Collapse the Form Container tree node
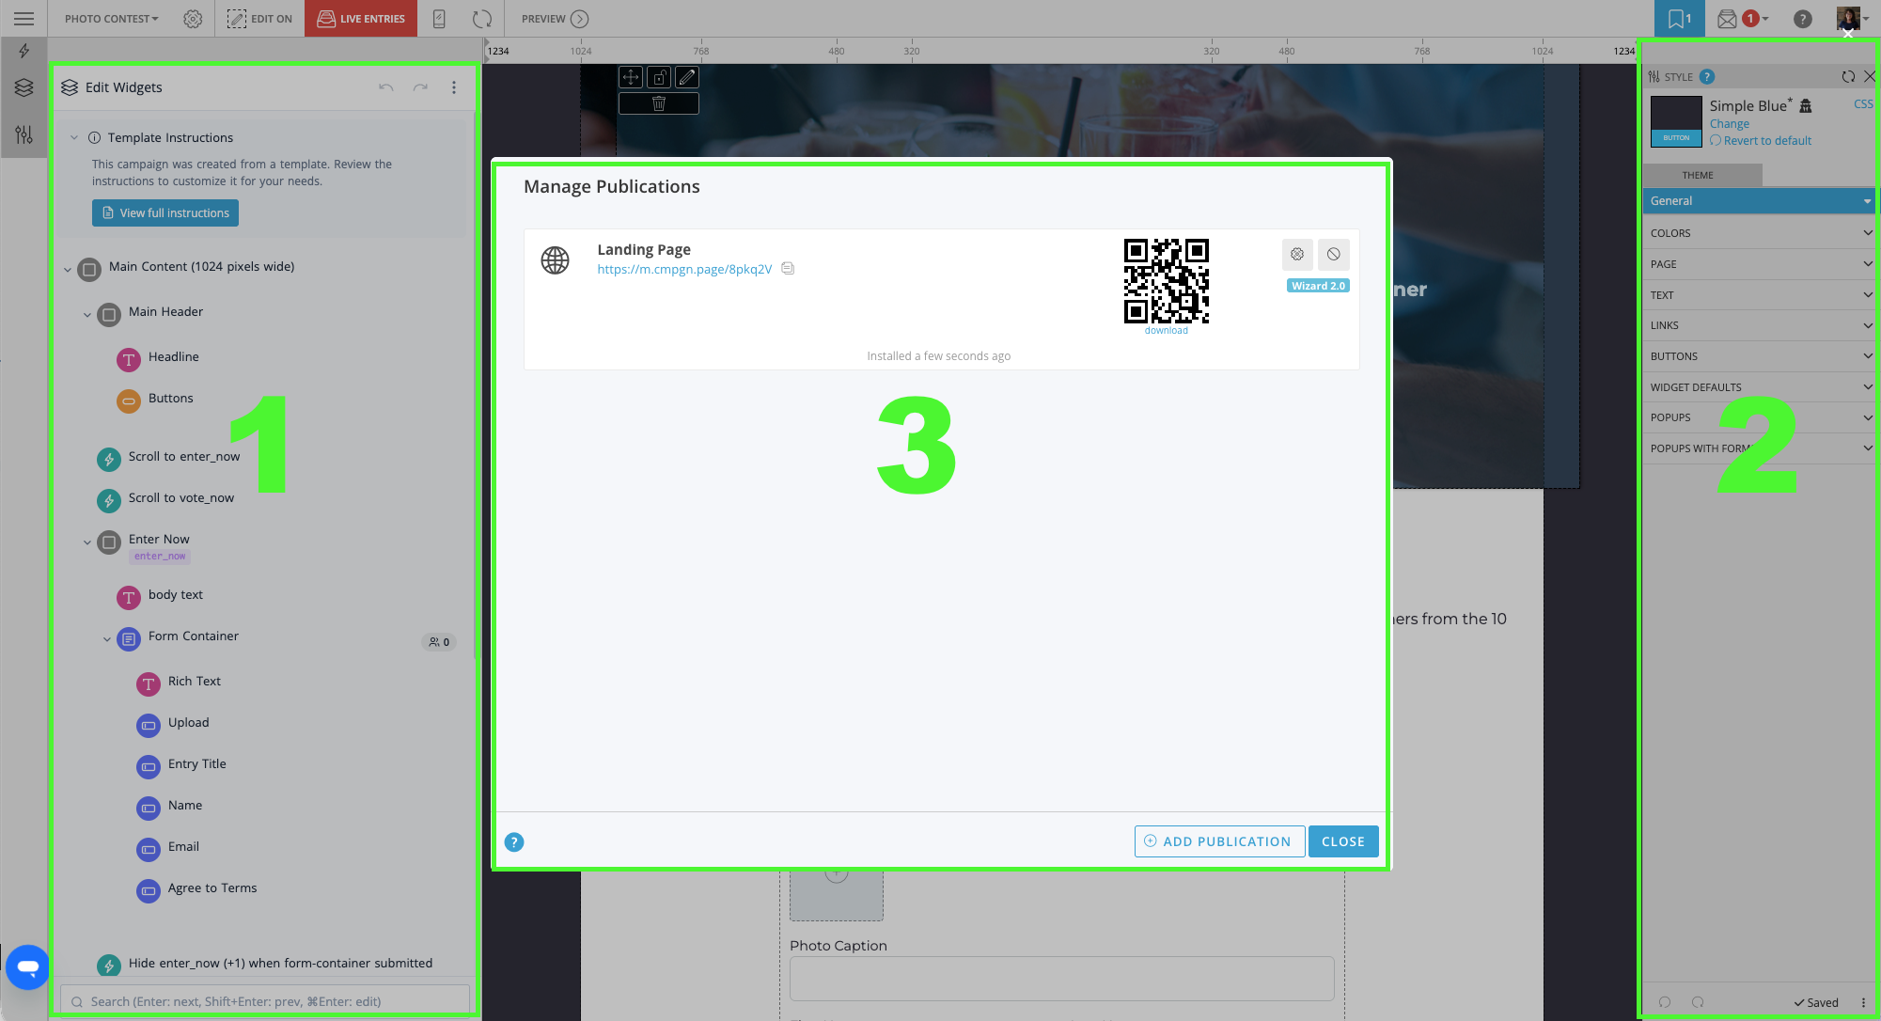 pyautogui.click(x=107, y=638)
